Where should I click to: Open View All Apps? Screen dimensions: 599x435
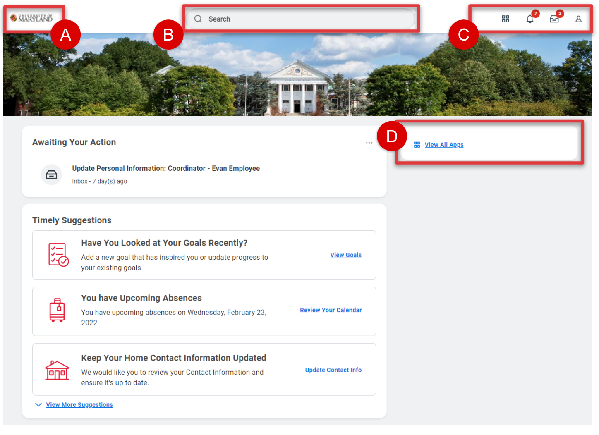pos(444,145)
